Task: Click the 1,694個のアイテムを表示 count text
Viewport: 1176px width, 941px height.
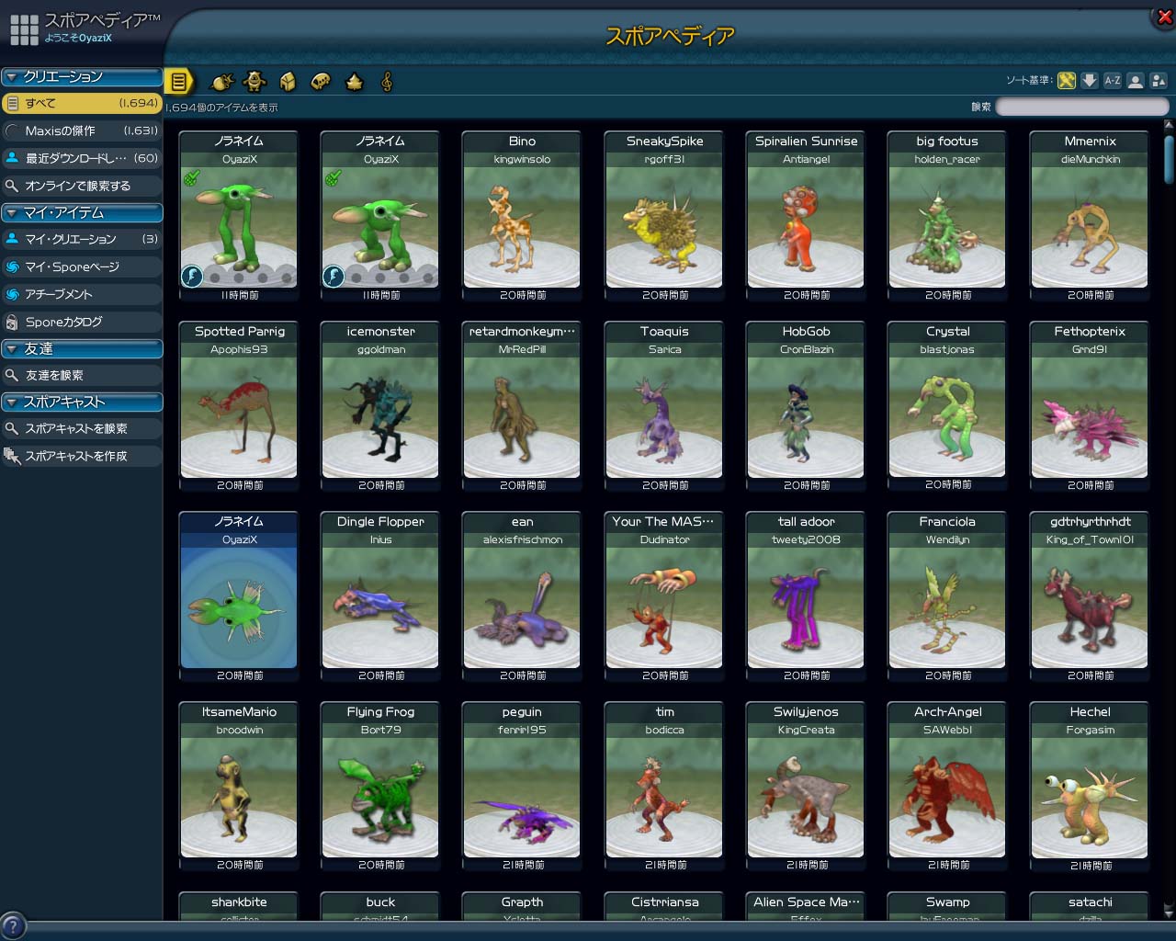Action: pos(221,108)
